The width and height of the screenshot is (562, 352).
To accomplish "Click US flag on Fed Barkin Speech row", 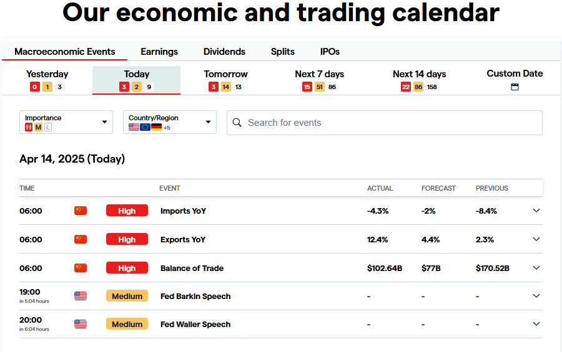I will (81, 296).
